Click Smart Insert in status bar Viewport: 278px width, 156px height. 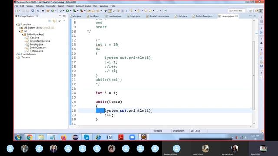[179, 131]
